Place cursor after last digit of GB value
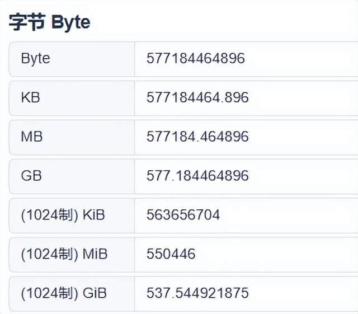The height and width of the screenshot is (314, 358). [249, 176]
